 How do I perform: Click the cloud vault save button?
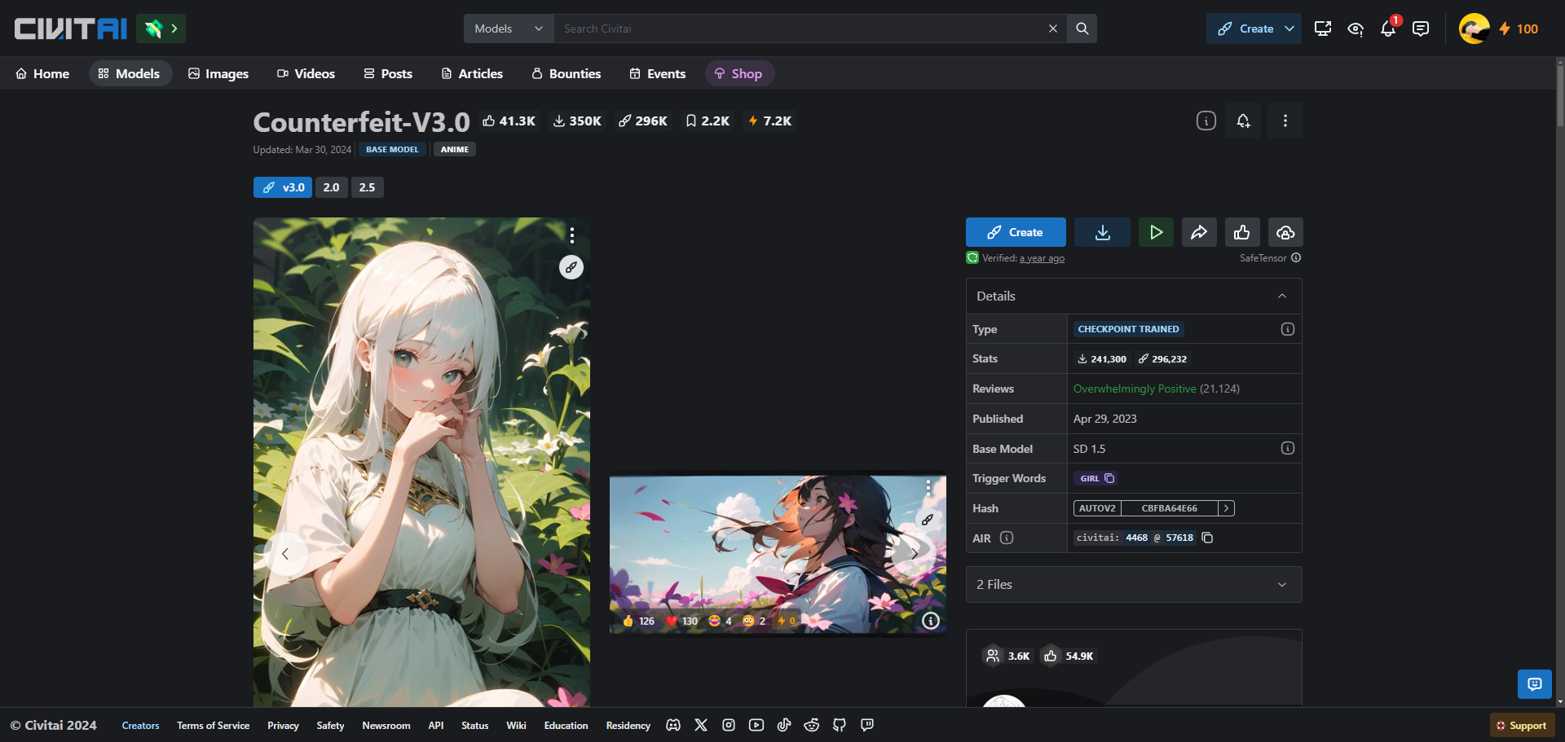pyautogui.click(x=1285, y=232)
